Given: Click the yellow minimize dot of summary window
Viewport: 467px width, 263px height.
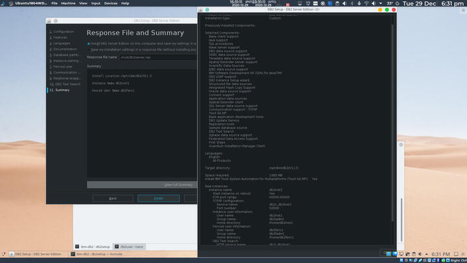Looking at the screenshot, I should (x=380, y=10).
